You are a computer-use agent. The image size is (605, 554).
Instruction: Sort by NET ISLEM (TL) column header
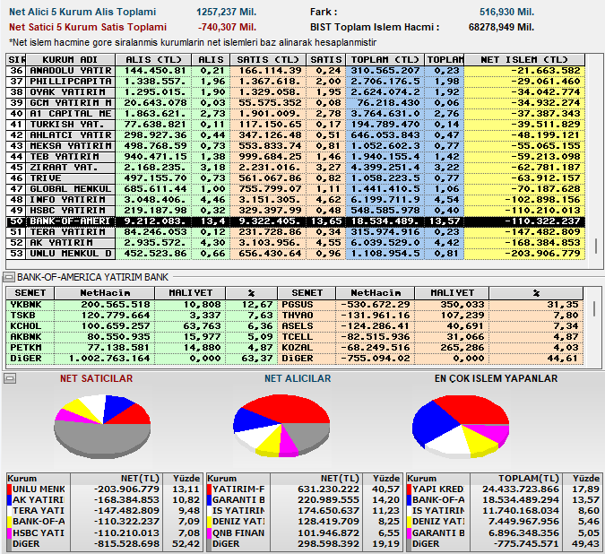coord(524,60)
